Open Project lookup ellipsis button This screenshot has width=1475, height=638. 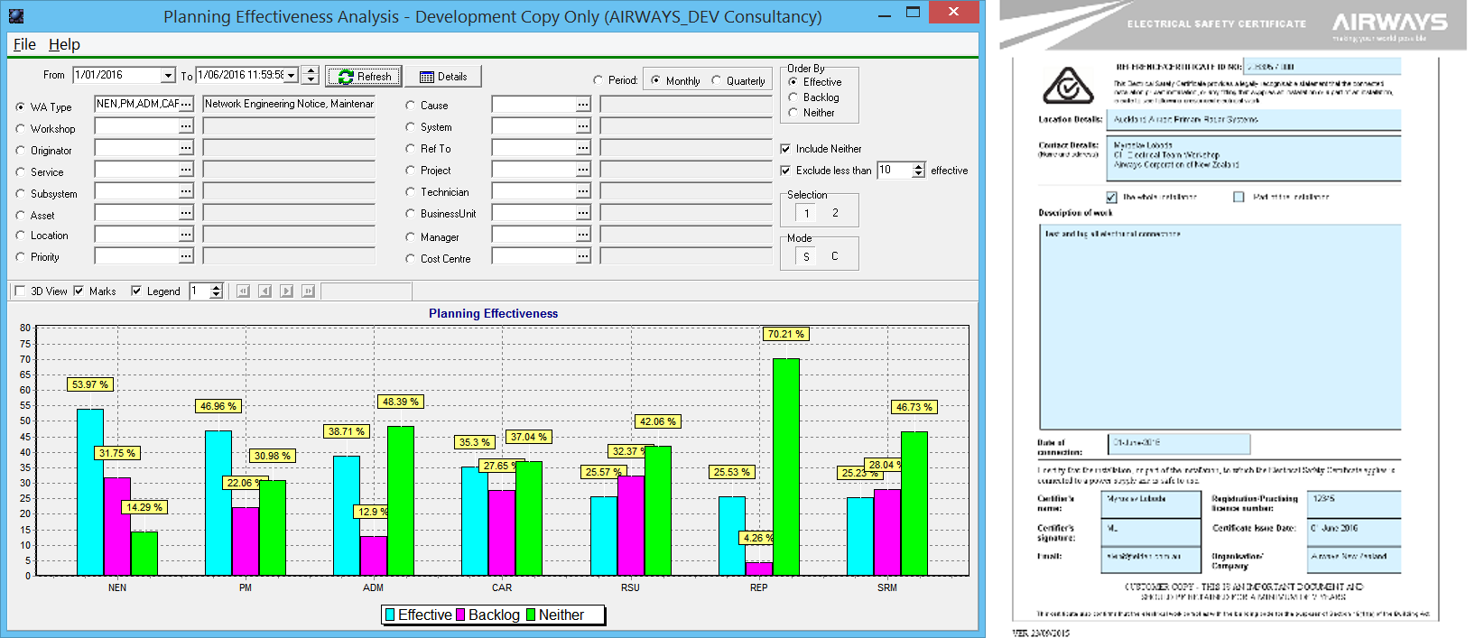(583, 170)
